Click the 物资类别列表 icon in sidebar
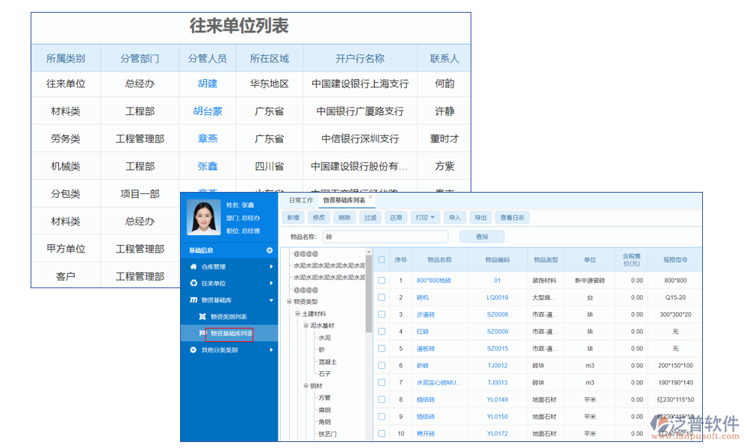 (202, 316)
